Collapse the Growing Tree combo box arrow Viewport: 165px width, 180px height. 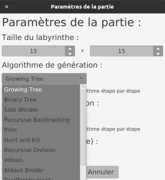click(81, 79)
